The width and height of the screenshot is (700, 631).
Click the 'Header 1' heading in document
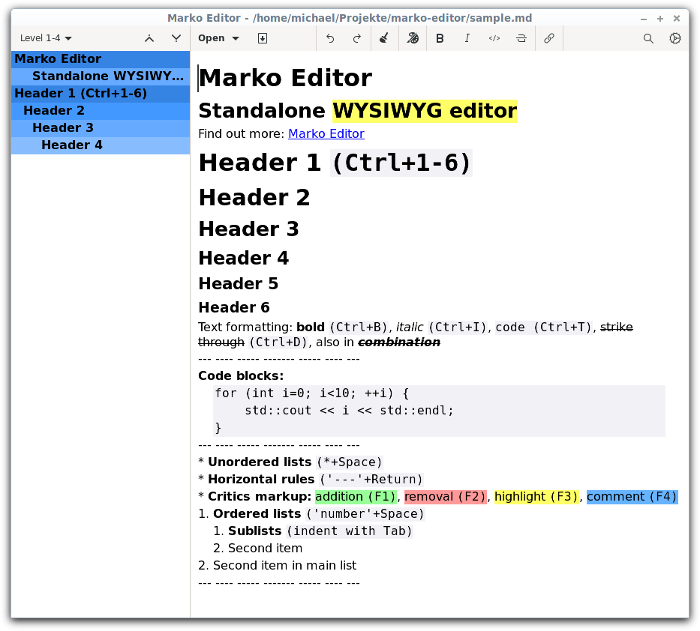point(260,163)
